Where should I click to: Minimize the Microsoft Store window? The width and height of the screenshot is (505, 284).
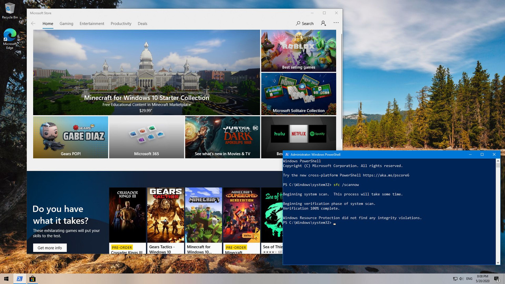point(312,13)
